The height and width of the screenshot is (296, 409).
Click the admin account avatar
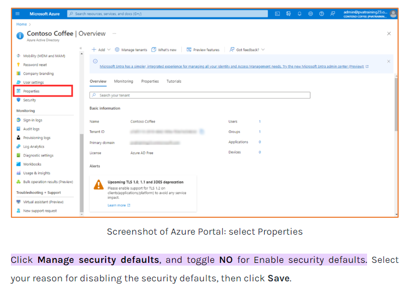point(393,14)
